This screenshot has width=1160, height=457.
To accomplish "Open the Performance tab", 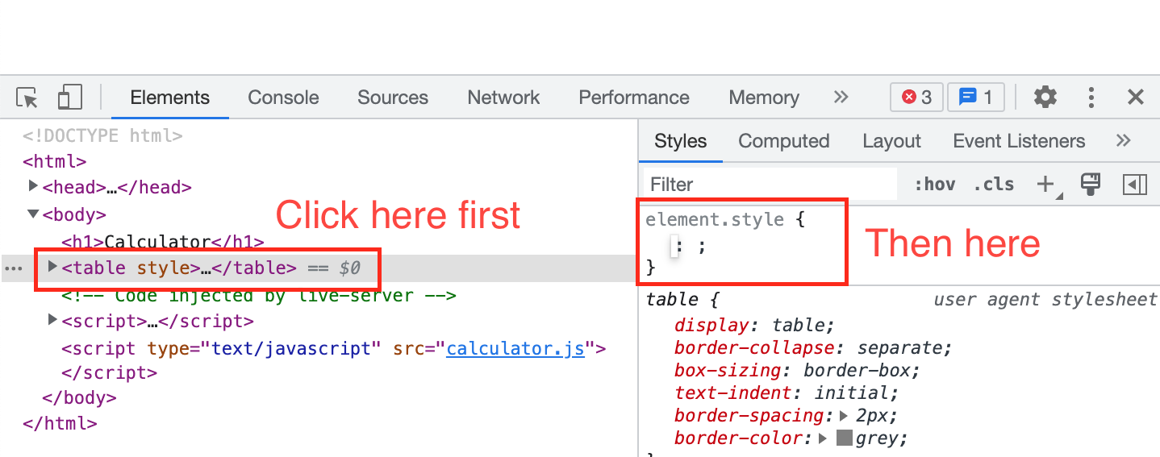I will 634,98.
